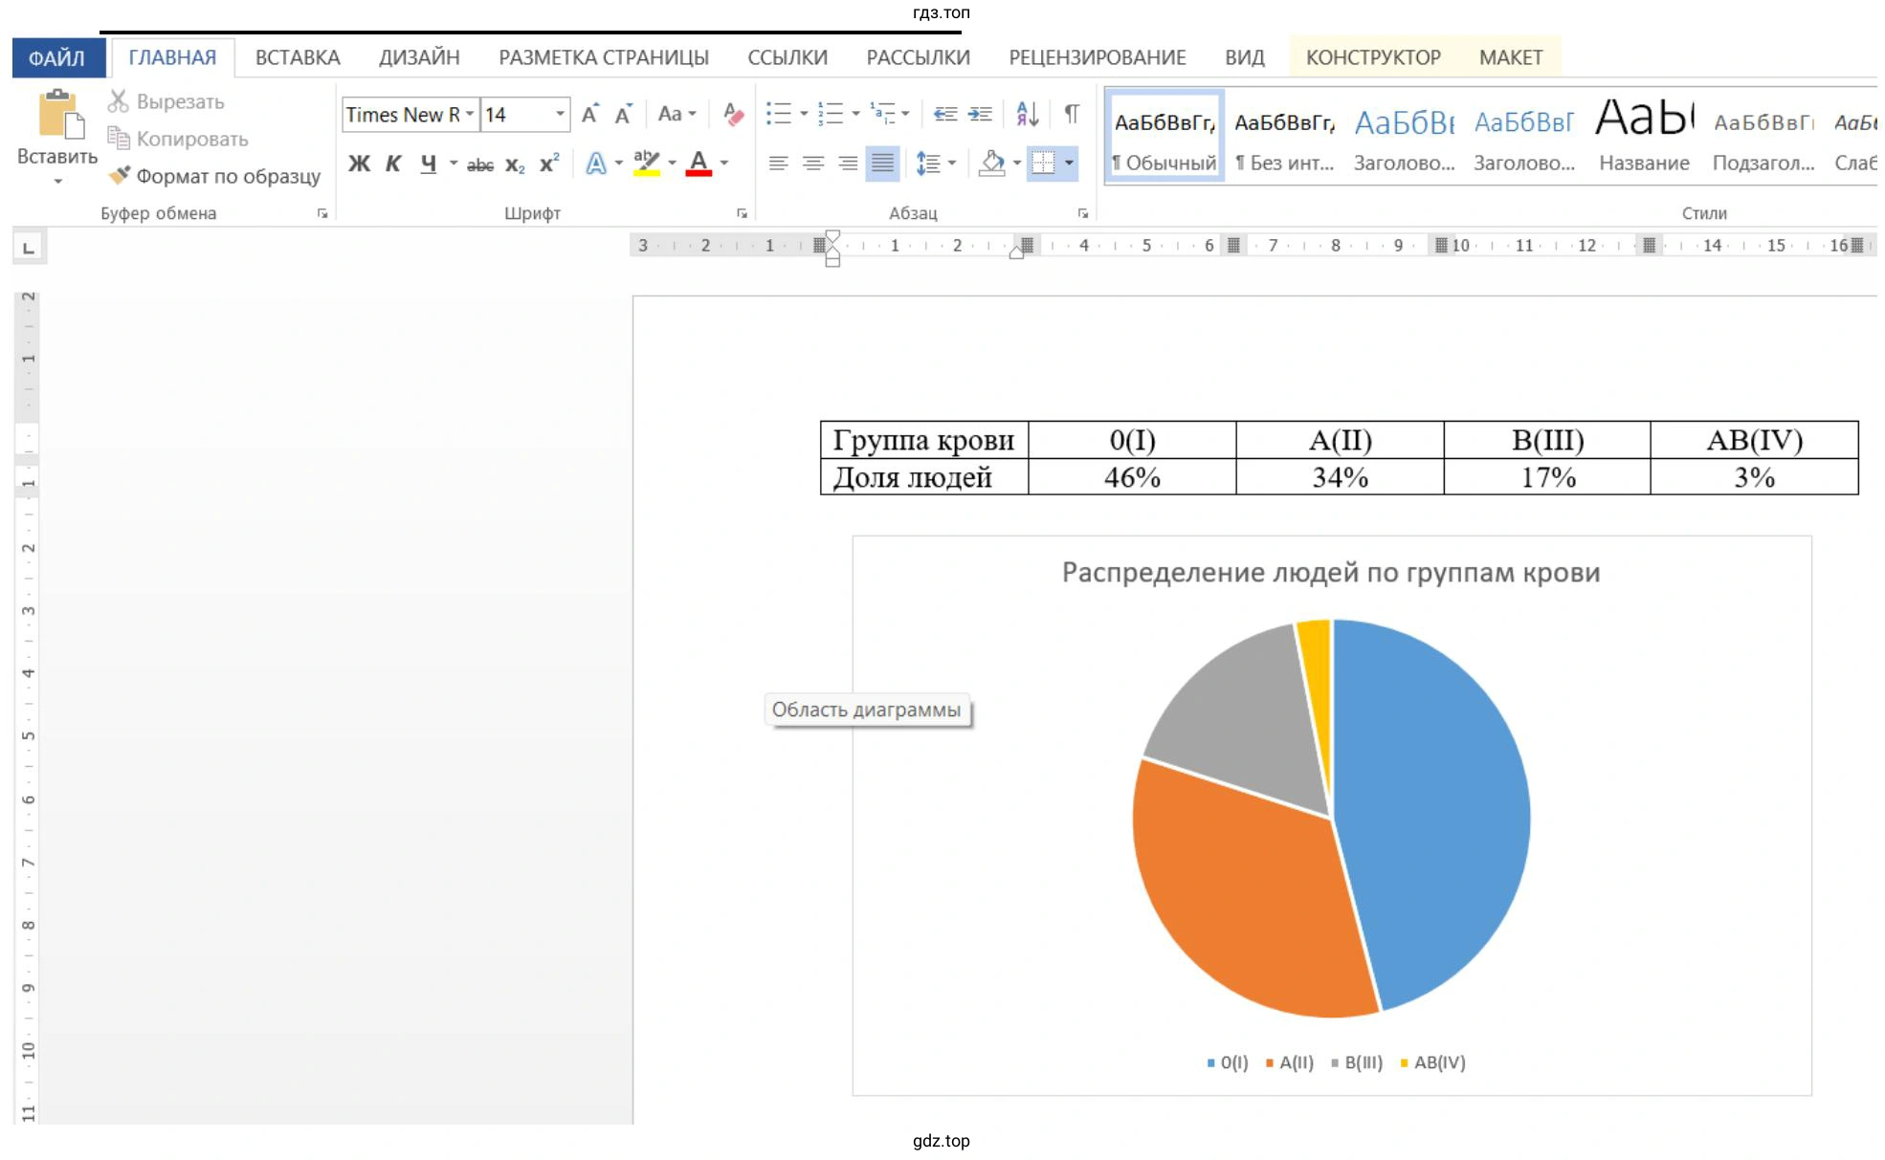Open the Change Case (Аа) dropdown
The image size is (1885, 1160).
(676, 114)
